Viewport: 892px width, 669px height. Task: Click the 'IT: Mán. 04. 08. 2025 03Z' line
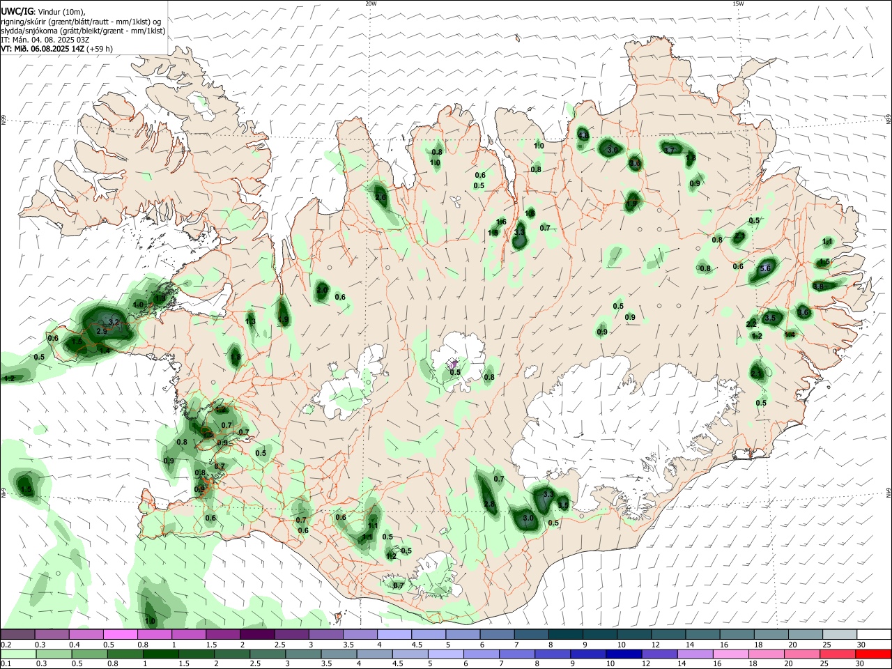tap(45, 40)
